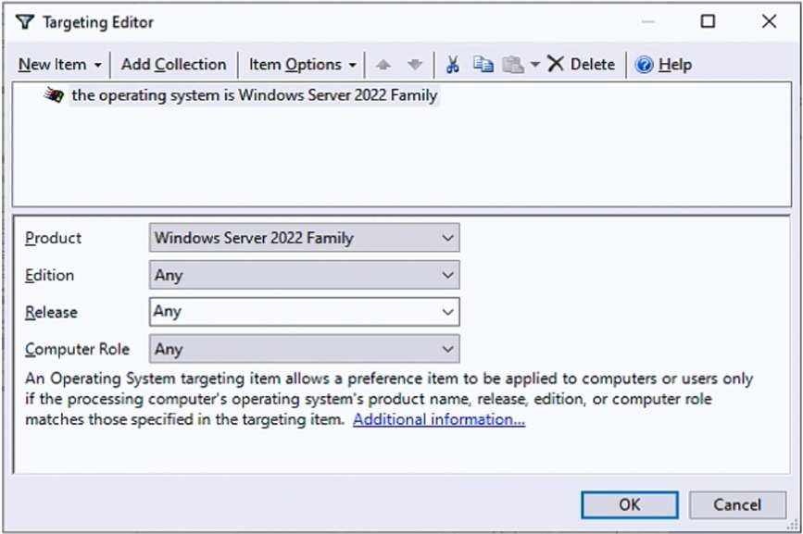Screen dimensions: 803x534
Task: Confirm with the OK button
Action: (x=630, y=504)
